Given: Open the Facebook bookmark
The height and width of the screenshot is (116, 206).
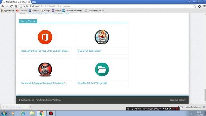Looking at the screenshot, I should click(34, 11).
